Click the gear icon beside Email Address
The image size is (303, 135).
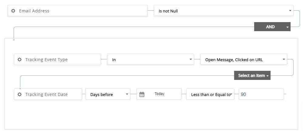pos(13,11)
